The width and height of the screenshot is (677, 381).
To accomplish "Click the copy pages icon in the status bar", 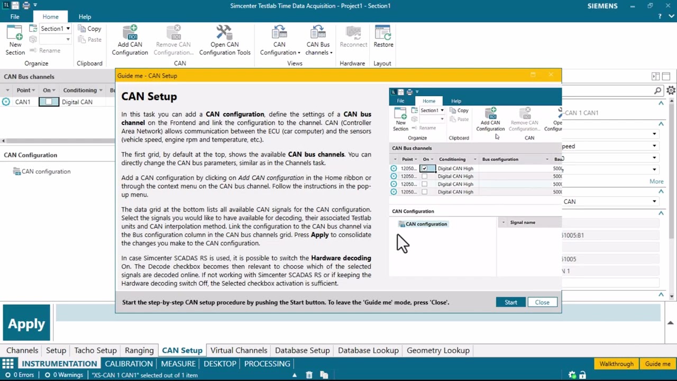I will click(324, 375).
